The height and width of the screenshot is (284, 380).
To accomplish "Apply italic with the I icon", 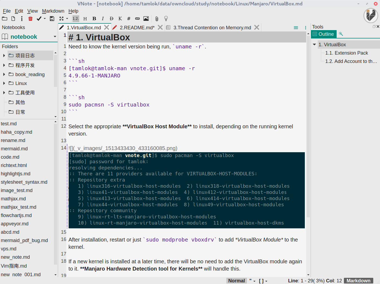I will point(103,19).
